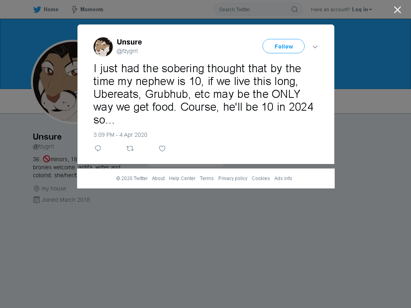Close the tweet overlay with the X
Image resolution: width=411 pixels, height=308 pixels.
pos(397,10)
